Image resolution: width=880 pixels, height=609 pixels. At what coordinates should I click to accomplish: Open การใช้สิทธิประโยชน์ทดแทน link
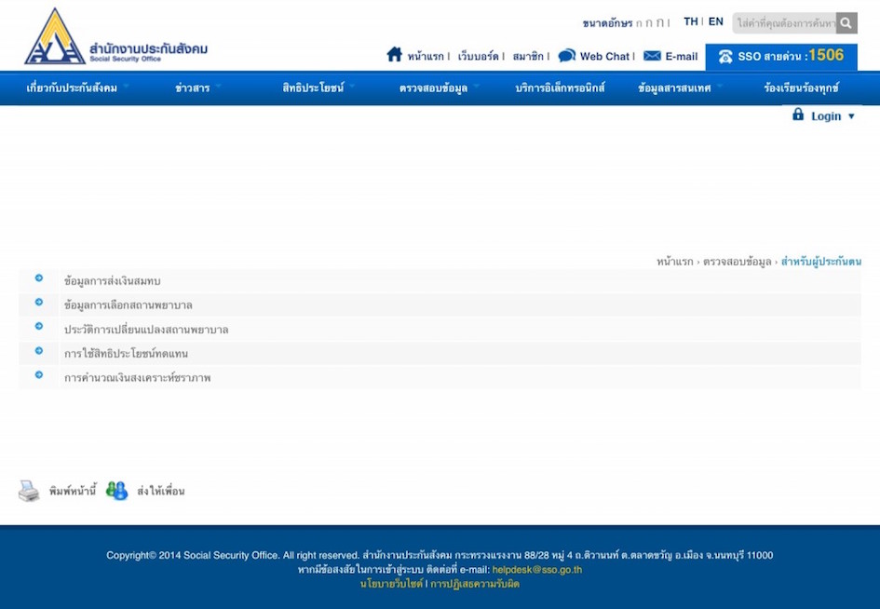click(126, 354)
